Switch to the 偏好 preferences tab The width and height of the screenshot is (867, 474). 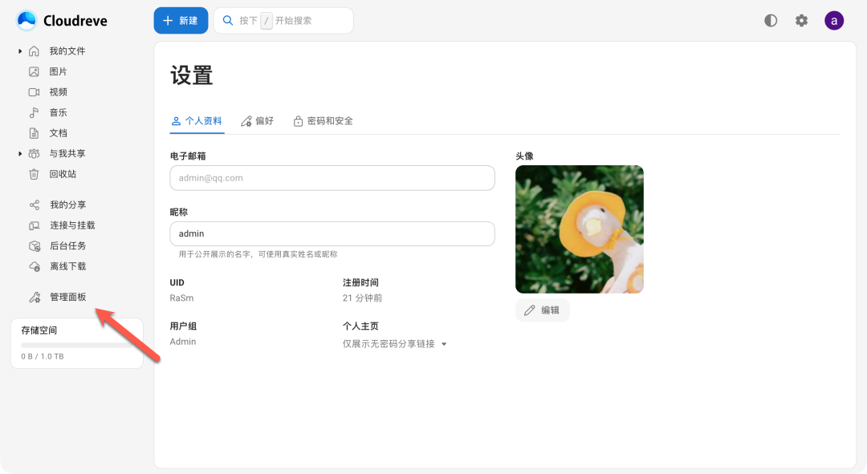257,121
